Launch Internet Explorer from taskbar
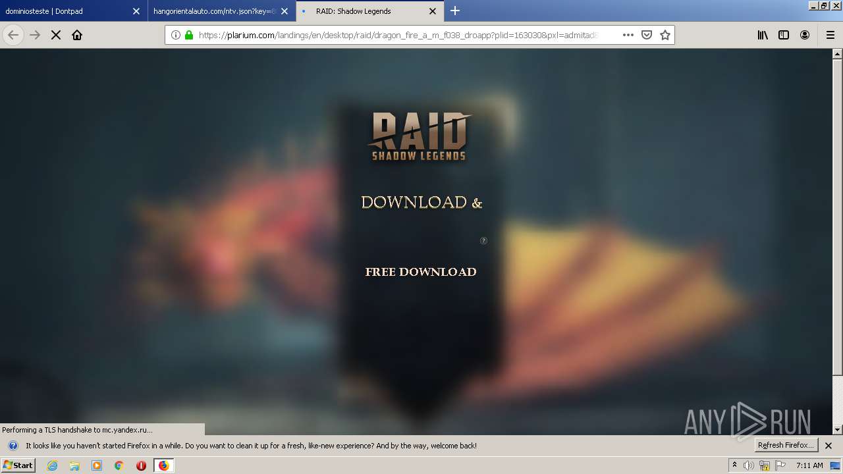 52,465
